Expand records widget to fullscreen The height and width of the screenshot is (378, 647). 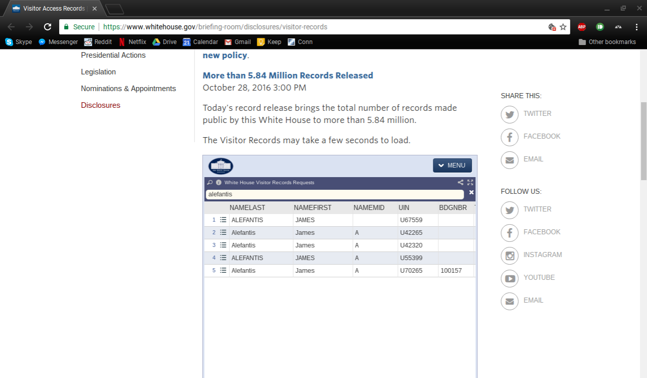(x=470, y=183)
